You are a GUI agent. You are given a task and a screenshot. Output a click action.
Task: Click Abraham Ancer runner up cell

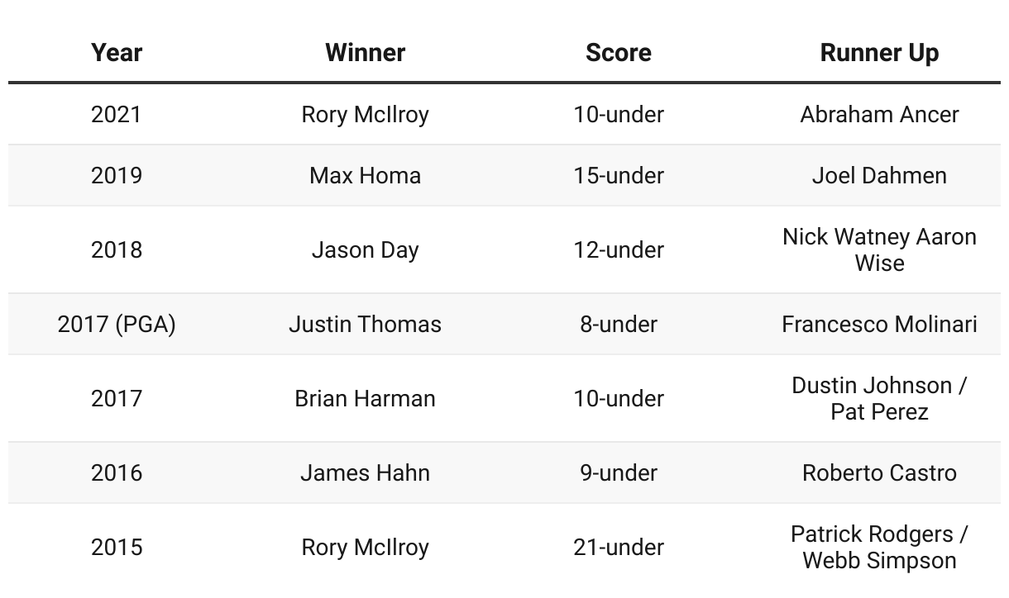coord(879,114)
